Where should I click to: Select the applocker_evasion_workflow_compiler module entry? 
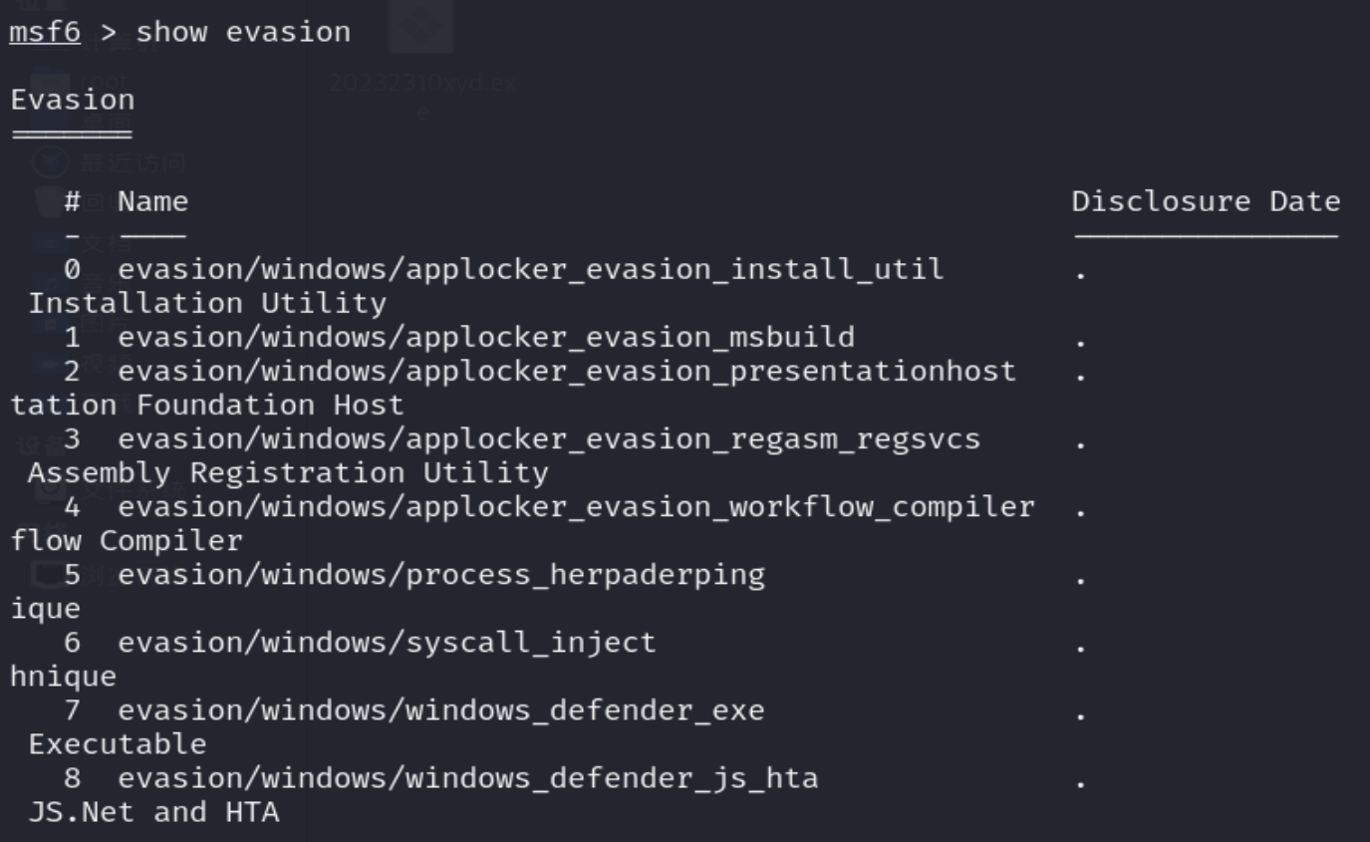coord(576,507)
